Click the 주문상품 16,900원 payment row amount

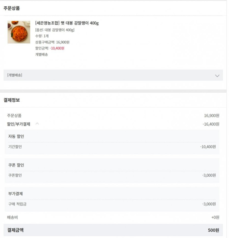pyautogui.click(x=211, y=116)
